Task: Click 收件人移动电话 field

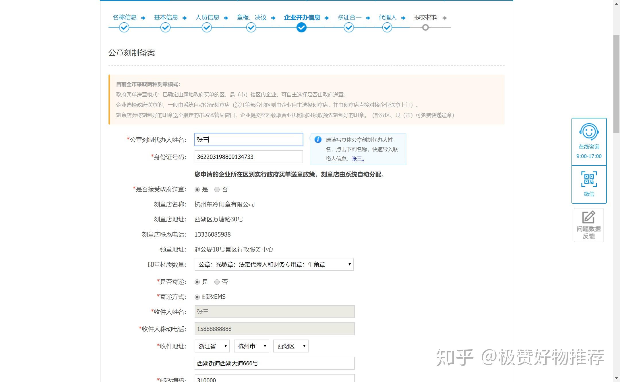Action: (x=275, y=329)
